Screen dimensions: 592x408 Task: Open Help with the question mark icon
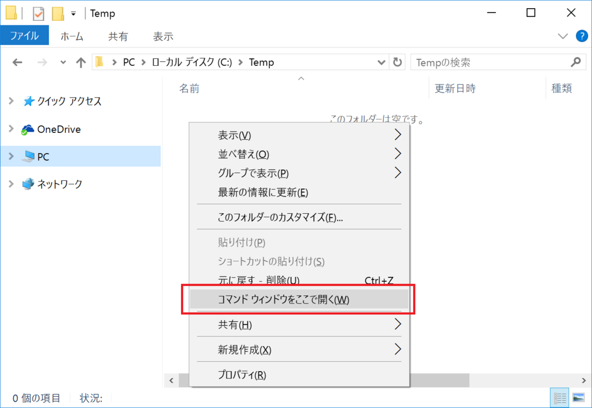(x=582, y=36)
